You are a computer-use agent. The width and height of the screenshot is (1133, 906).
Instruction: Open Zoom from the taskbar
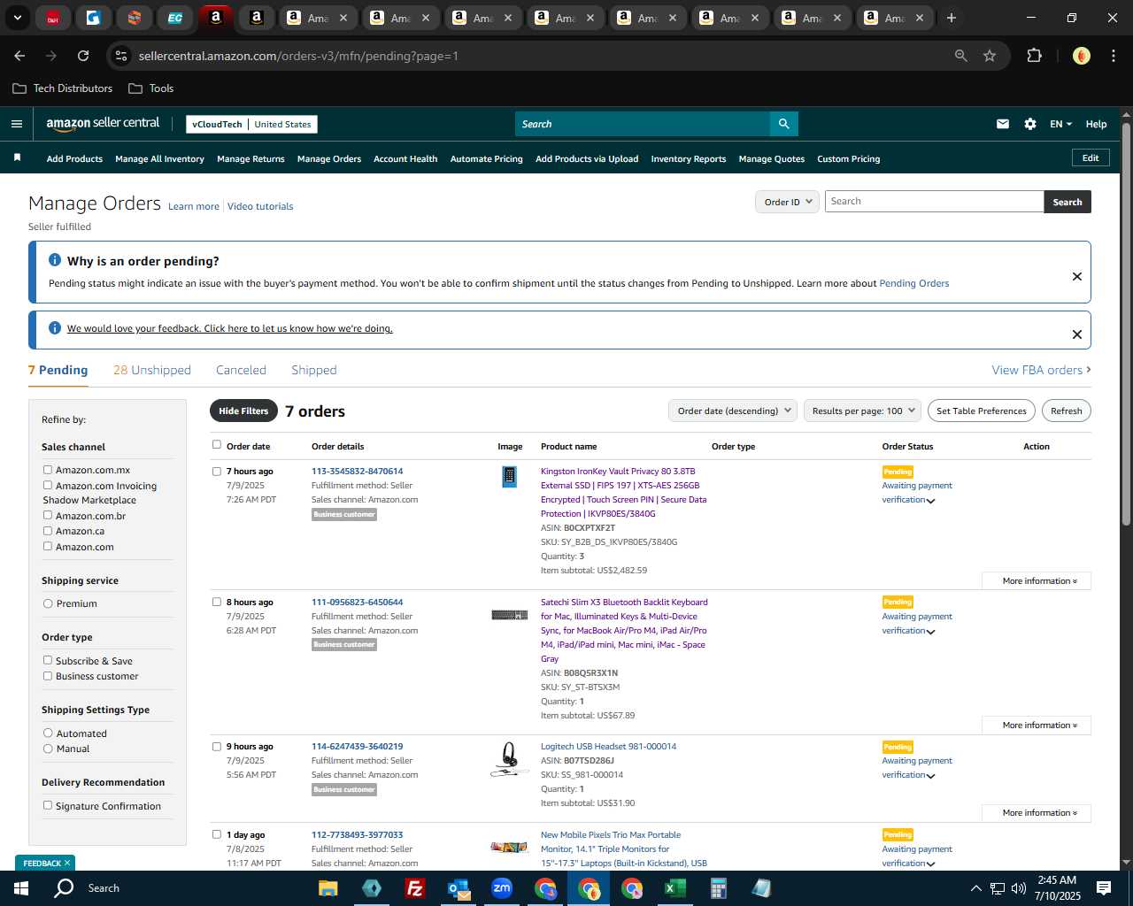click(502, 888)
